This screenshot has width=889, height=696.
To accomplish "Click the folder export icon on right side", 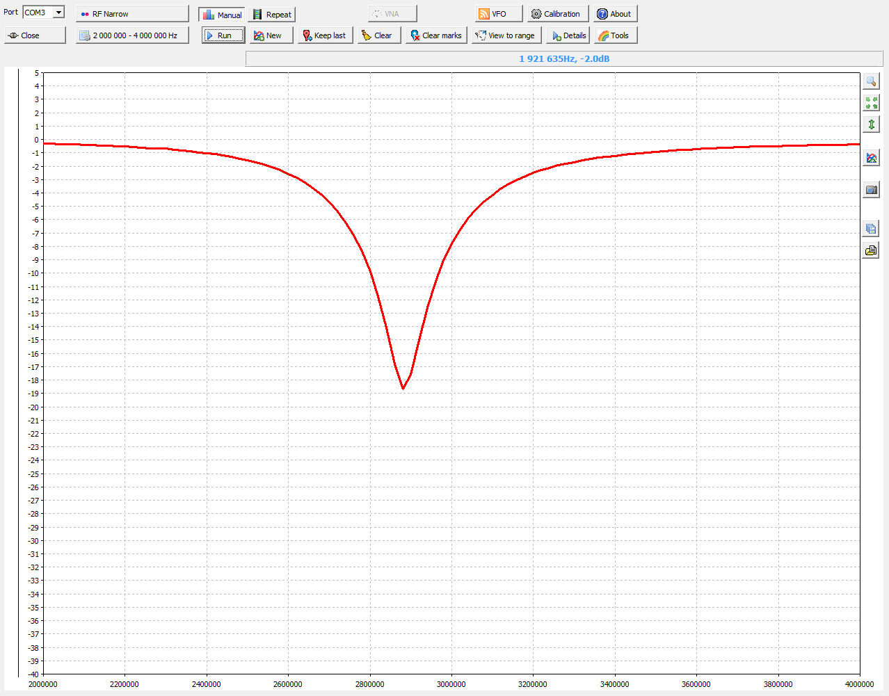I will coord(871,250).
